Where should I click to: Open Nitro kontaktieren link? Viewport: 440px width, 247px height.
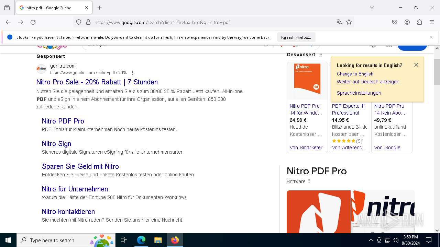(x=68, y=212)
